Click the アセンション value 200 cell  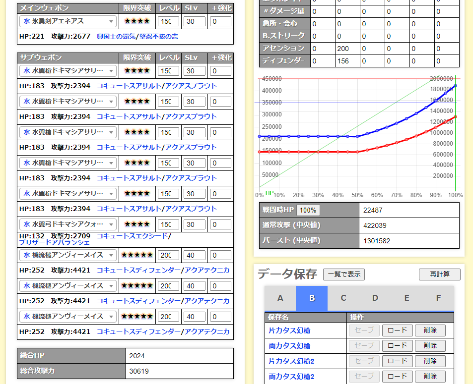[x=347, y=49]
